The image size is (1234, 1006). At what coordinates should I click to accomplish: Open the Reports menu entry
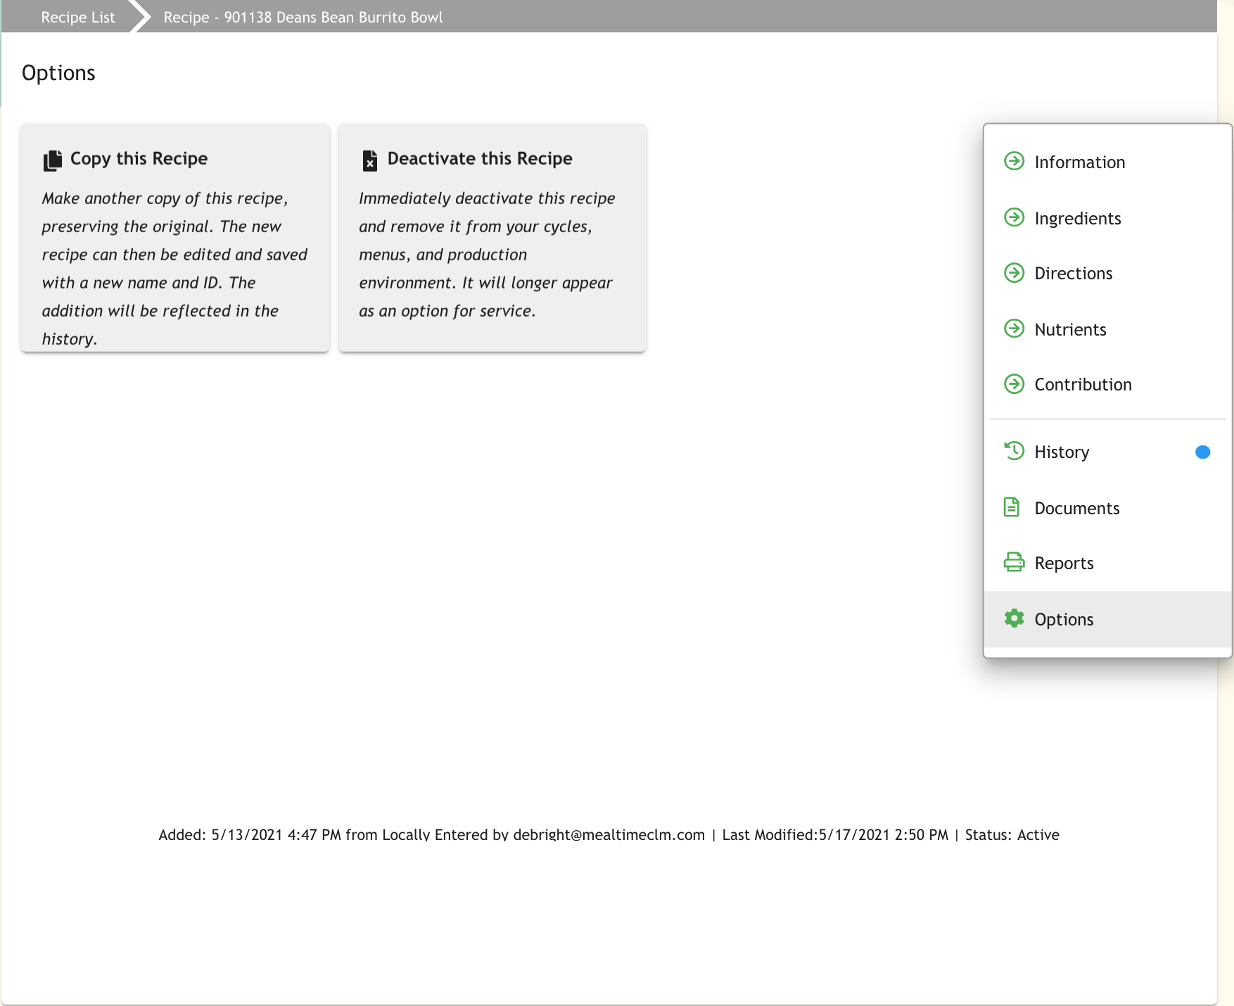1107,563
